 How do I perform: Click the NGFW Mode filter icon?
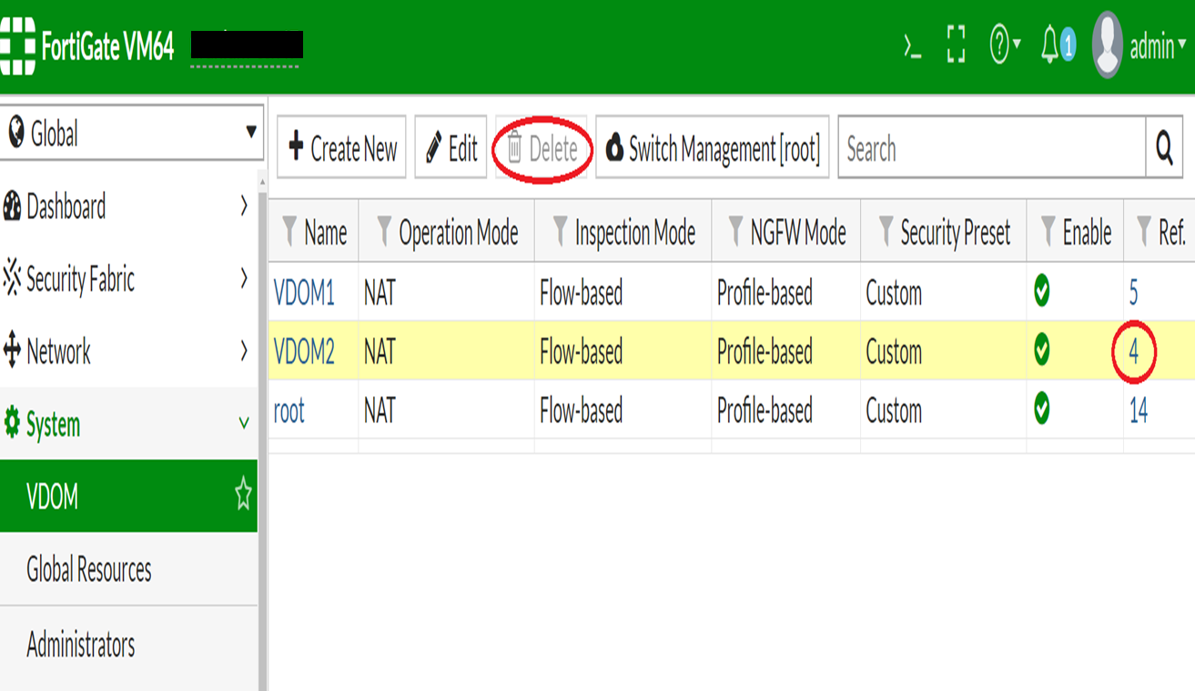[735, 233]
